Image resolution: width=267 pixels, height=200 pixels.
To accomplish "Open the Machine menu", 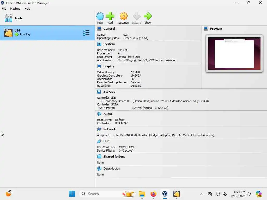I will coord(15,9).
